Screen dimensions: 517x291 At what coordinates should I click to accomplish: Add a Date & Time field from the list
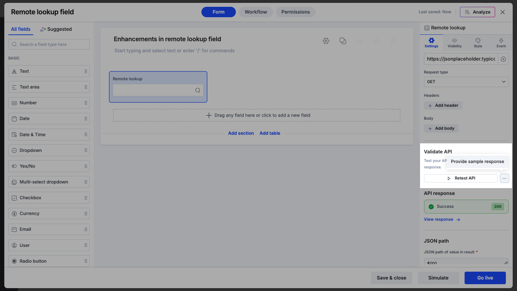pyautogui.click(x=49, y=134)
